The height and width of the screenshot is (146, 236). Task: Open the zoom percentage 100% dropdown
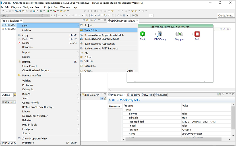[151, 15]
